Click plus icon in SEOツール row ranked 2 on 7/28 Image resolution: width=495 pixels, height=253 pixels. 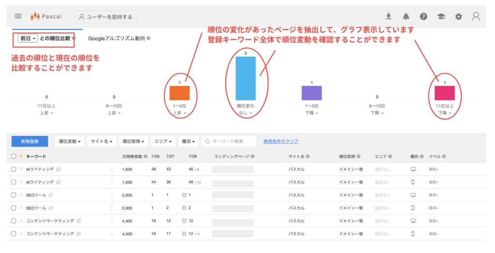tap(184, 208)
